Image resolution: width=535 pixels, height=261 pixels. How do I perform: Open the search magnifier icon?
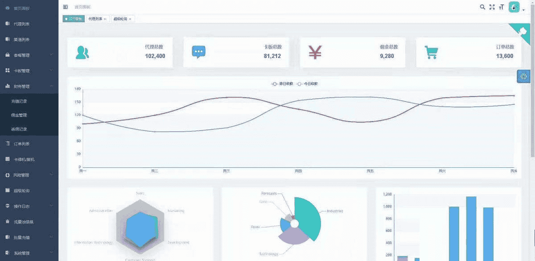pos(482,7)
